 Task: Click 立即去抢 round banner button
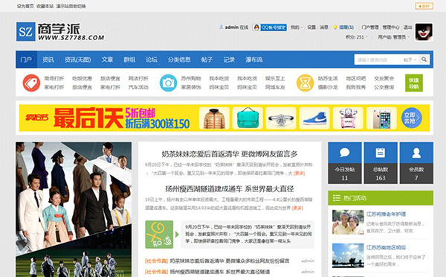point(411,118)
